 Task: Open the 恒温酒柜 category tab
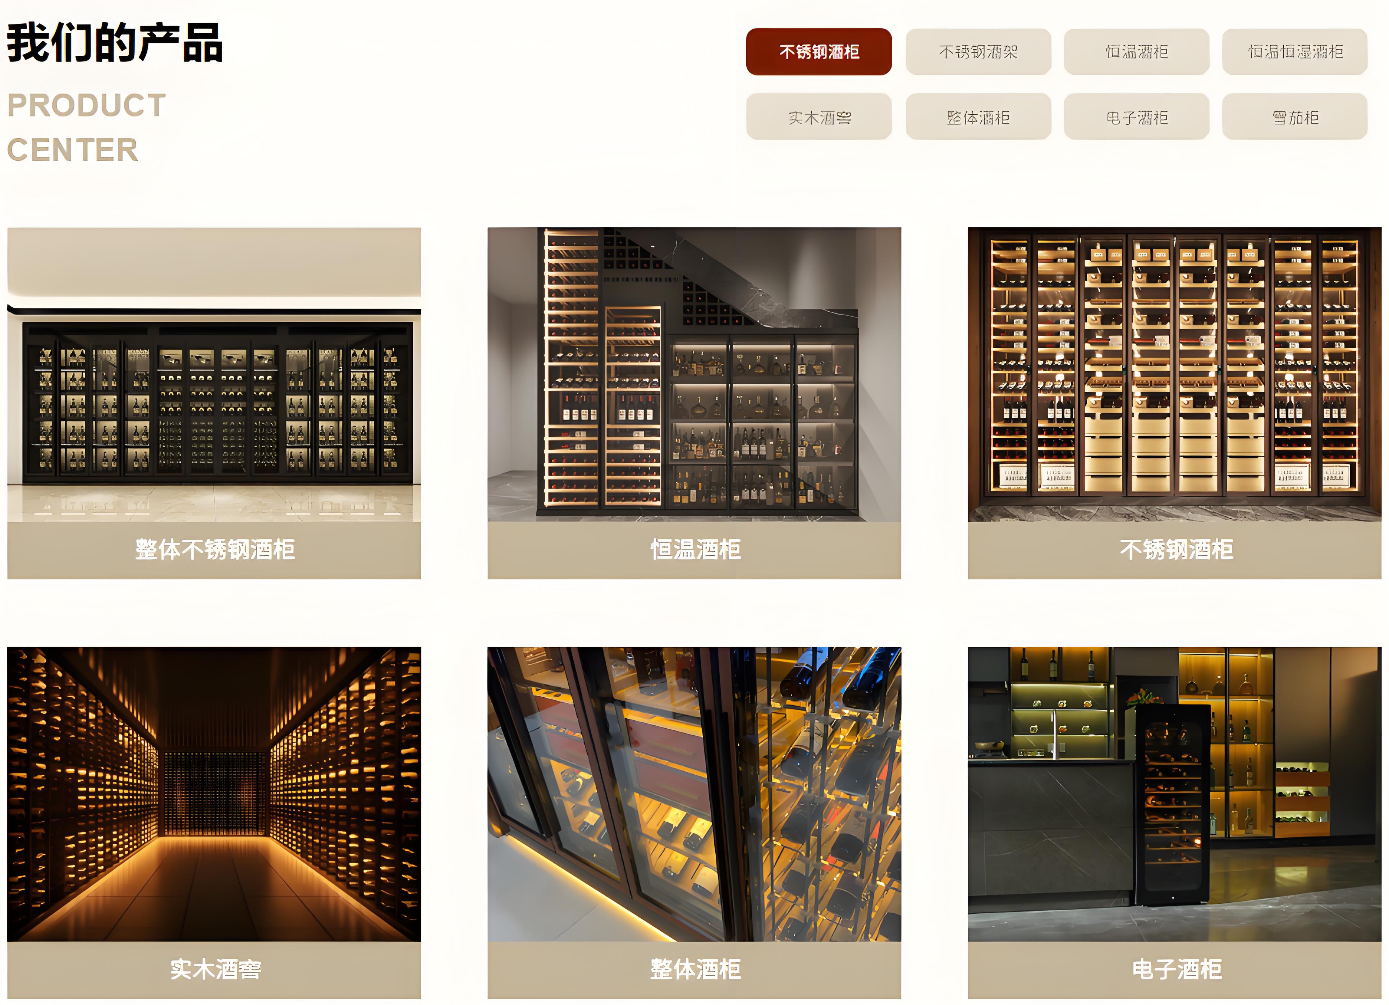tap(1136, 52)
